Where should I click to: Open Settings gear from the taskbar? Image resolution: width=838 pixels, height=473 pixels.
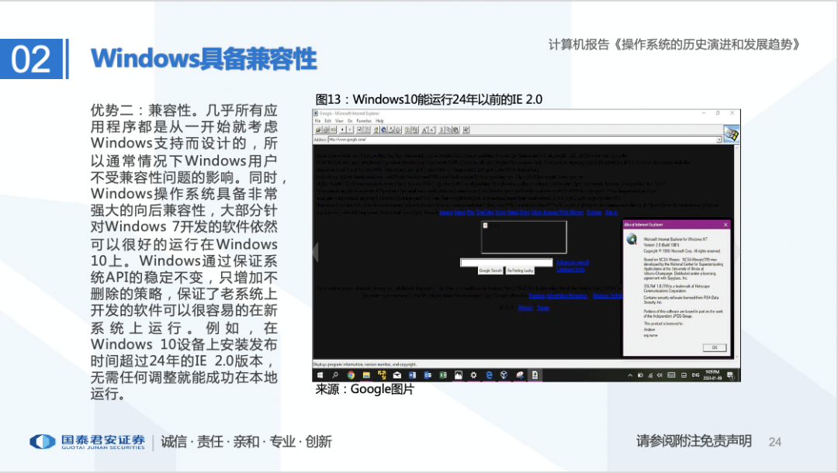click(473, 375)
